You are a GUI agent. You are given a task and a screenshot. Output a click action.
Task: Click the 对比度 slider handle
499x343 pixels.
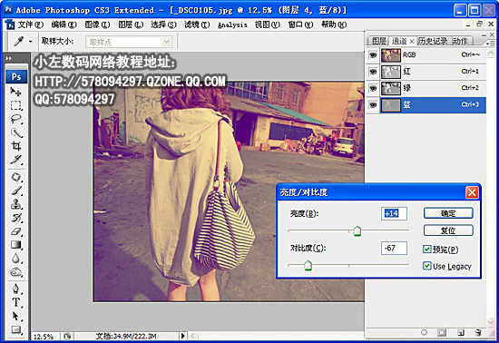(x=308, y=265)
